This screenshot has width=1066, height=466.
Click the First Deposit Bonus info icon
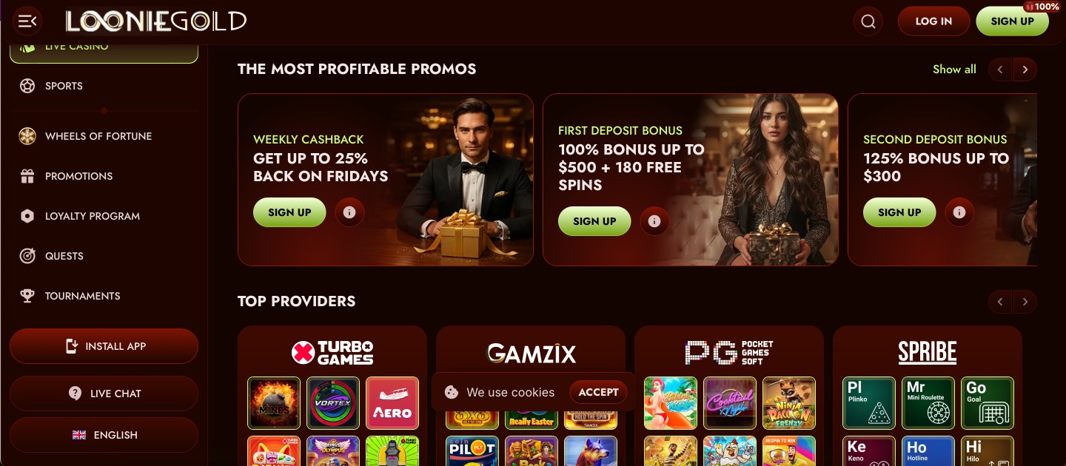[x=654, y=221]
